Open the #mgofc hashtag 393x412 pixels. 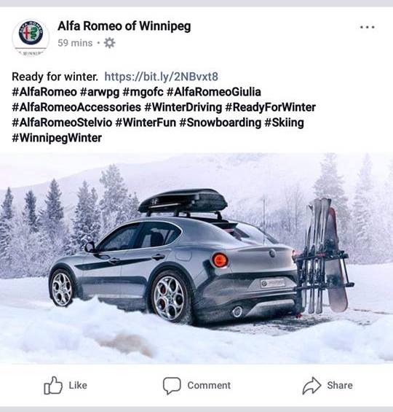tap(143, 92)
